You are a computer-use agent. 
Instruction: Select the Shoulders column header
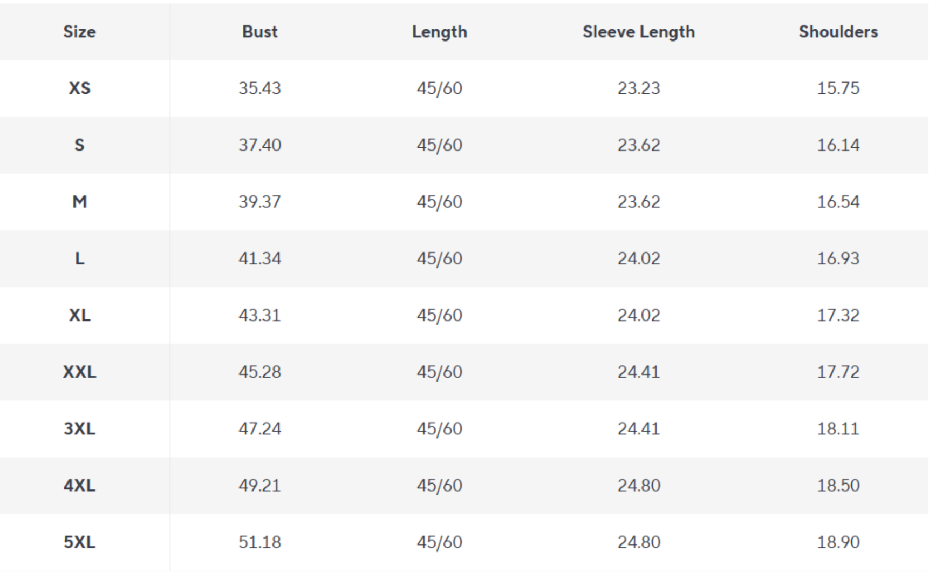click(x=838, y=32)
